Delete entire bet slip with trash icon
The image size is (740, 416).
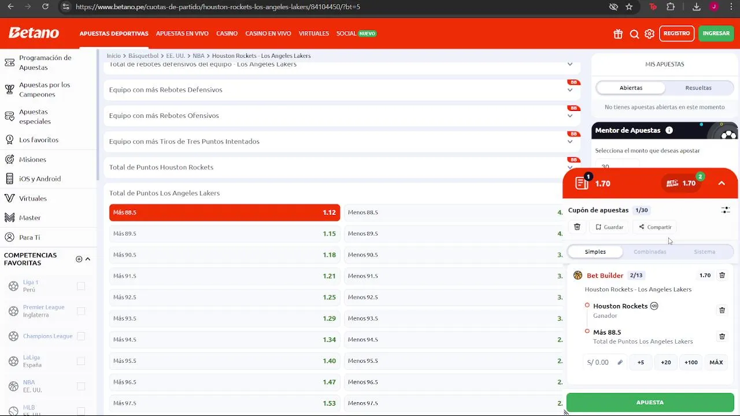(577, 227)
